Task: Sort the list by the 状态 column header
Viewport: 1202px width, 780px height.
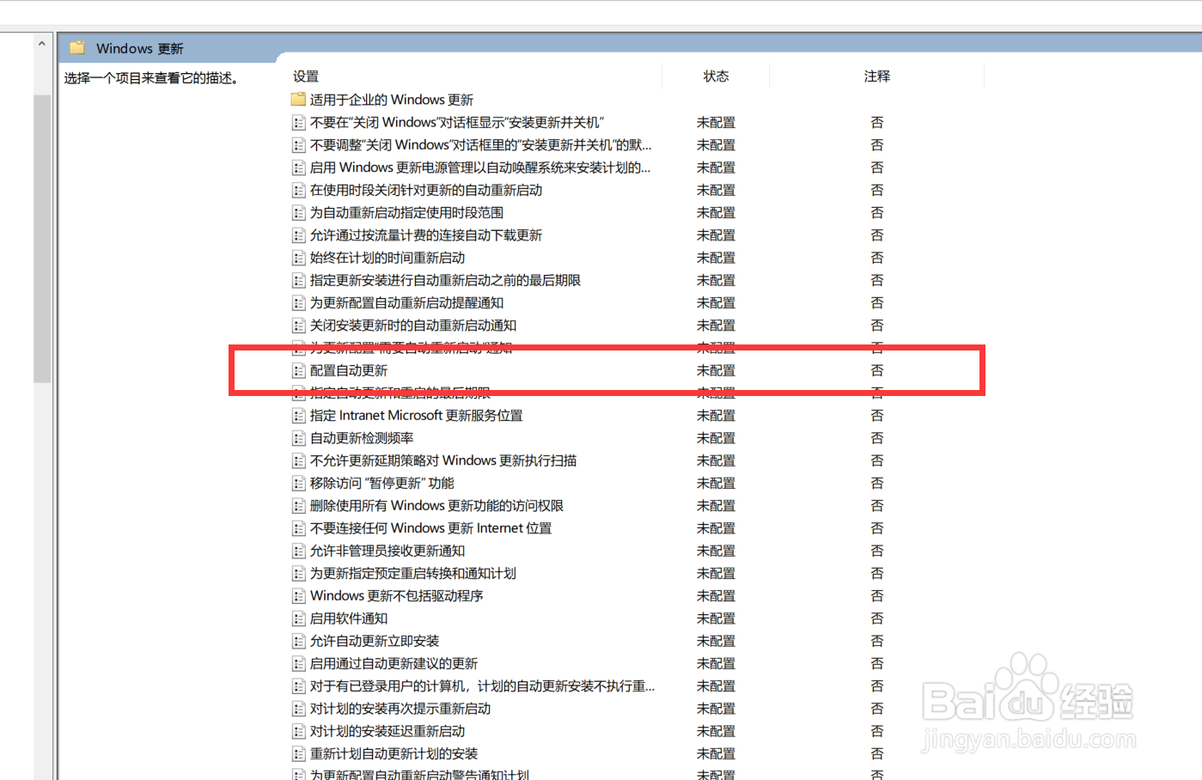Action: [716, 76]
